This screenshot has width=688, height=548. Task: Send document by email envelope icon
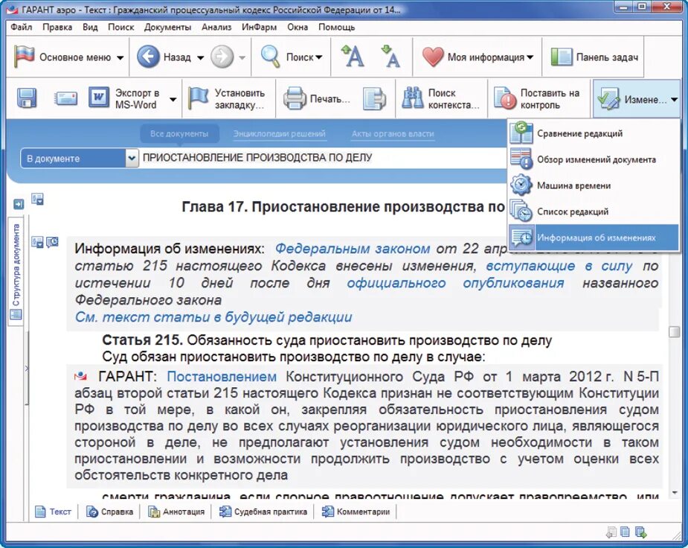(65, 98)
